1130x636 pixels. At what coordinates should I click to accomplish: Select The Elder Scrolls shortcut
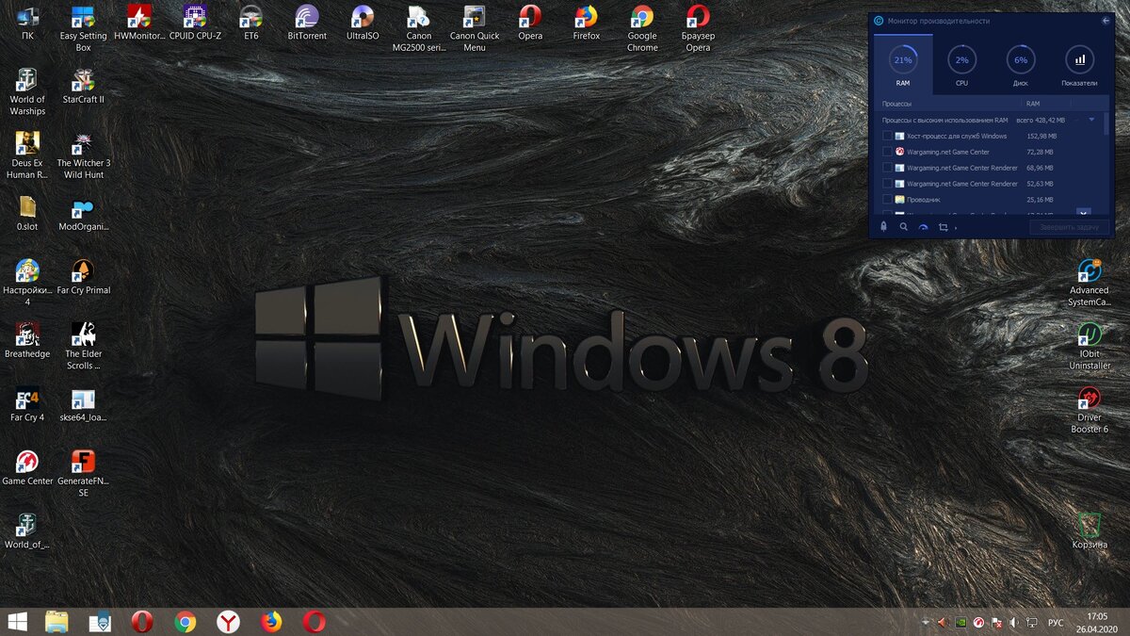point(83,346)
